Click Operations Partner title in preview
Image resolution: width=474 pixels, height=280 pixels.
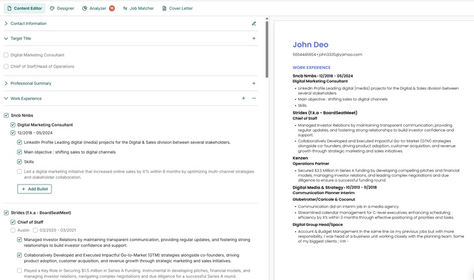tap(311, 164)
